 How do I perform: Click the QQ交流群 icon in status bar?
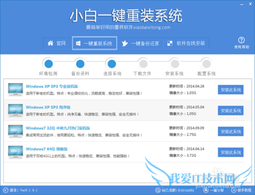click(x=158, y=190)
